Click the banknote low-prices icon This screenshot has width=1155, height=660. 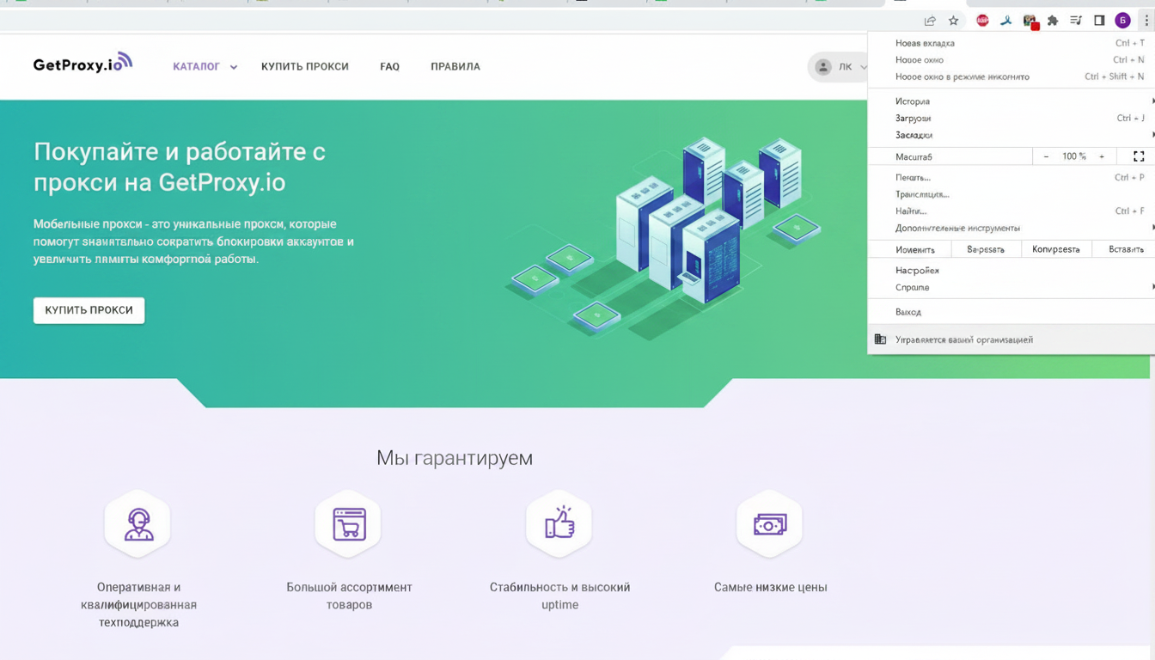pos(770,523)
